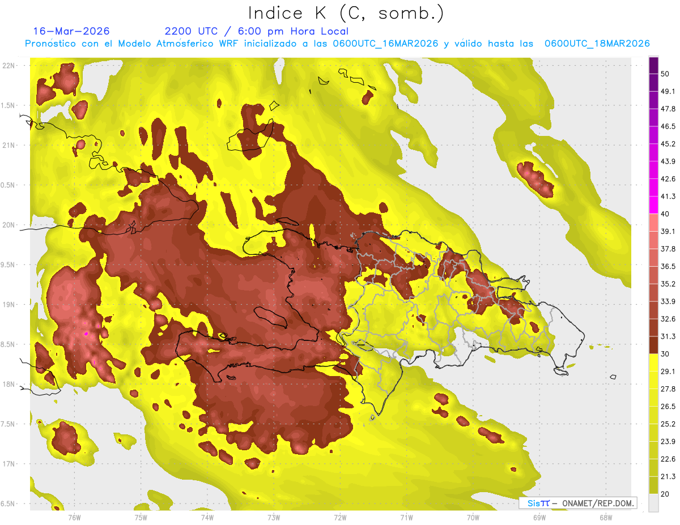Screen dimensions: 680x525
Task: Click the '74W' longitude label
Action: (x=207, y=518)
